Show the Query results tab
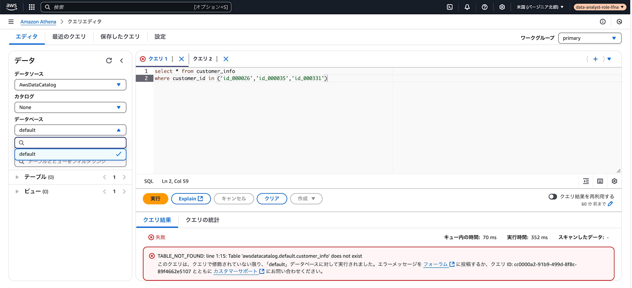This screenshot has width=632, height=288. pyautogui.click(x=157, y=220)
